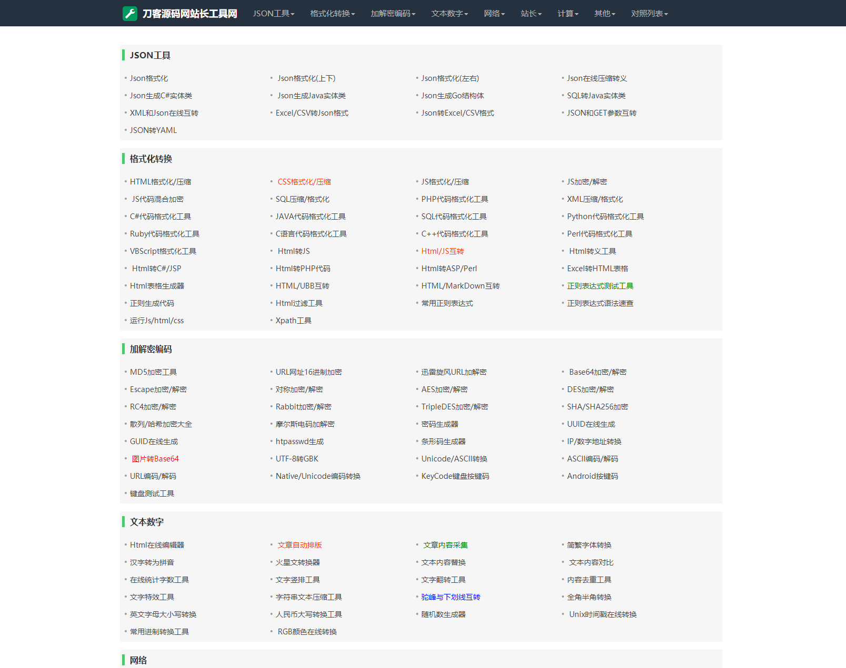846x668 pixels.
Task: Open the blue 驼峰与下划线互转 link
Action: click(x=450, y=597)
